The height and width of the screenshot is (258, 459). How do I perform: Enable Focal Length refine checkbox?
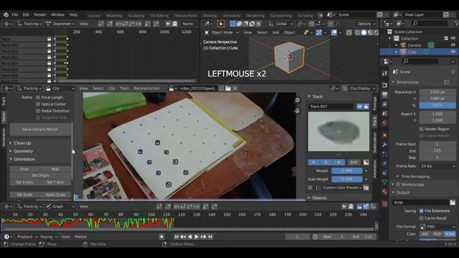tap(38, 97)
